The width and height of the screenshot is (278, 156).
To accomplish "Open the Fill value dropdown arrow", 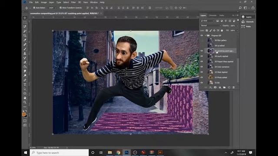I will click(x=237, y=30).
